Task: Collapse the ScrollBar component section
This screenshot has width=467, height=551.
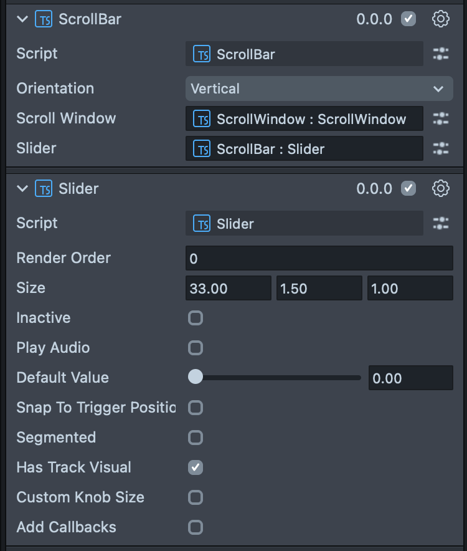Action: tap(23, 19)
